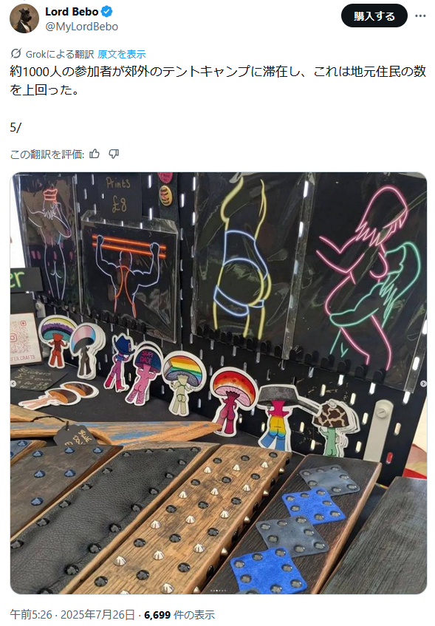Click the Japanese translated tweet text

point(218,81)
